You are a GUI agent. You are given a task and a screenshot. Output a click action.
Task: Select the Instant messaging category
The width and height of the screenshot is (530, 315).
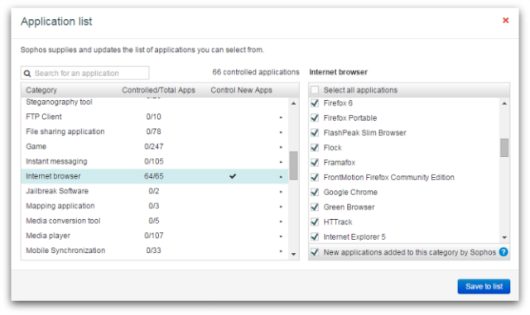point(155,161)
